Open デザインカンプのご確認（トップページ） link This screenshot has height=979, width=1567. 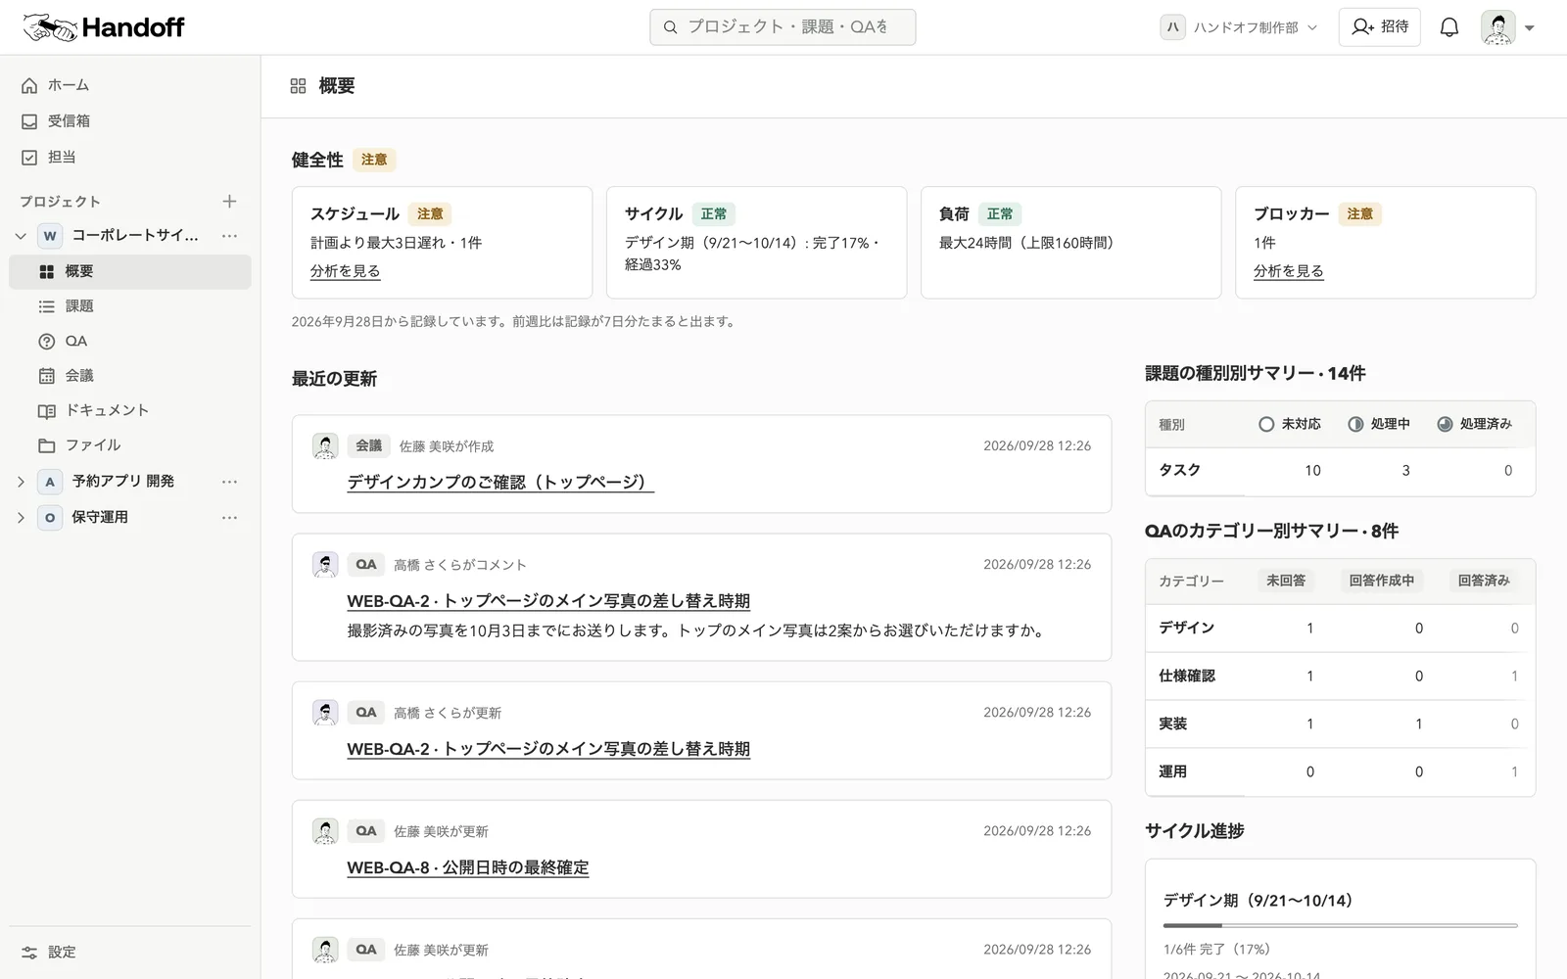pos(500,482)
